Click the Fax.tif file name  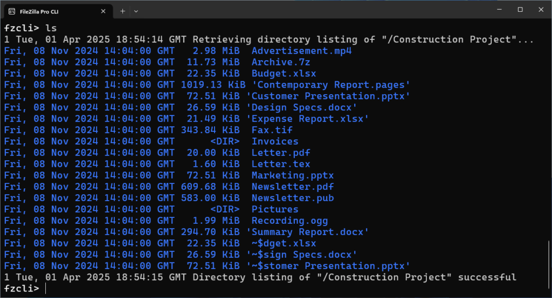coord(272,130)
